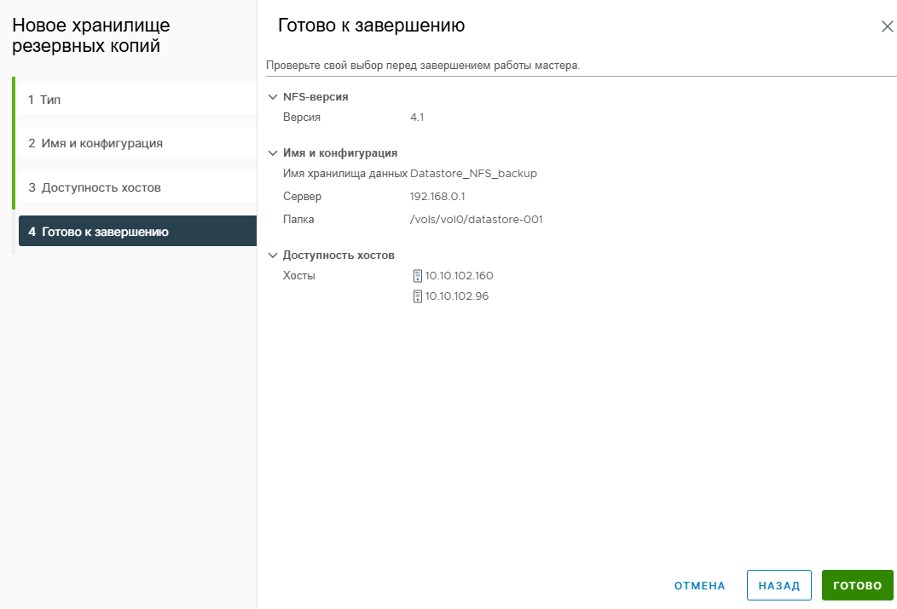Click the host icon beside 10.10.102.96
The height and width of the screenshot is (609, 897).
[x=418, y=296]
